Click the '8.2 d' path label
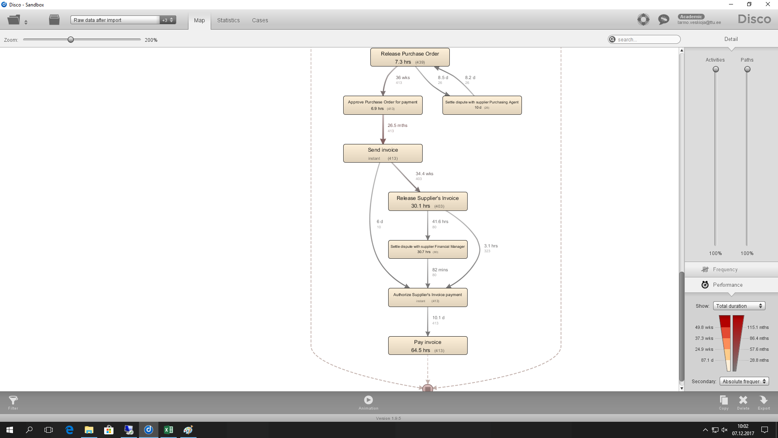The height and width of the screenshot is (438, 778). click(470, 77)
